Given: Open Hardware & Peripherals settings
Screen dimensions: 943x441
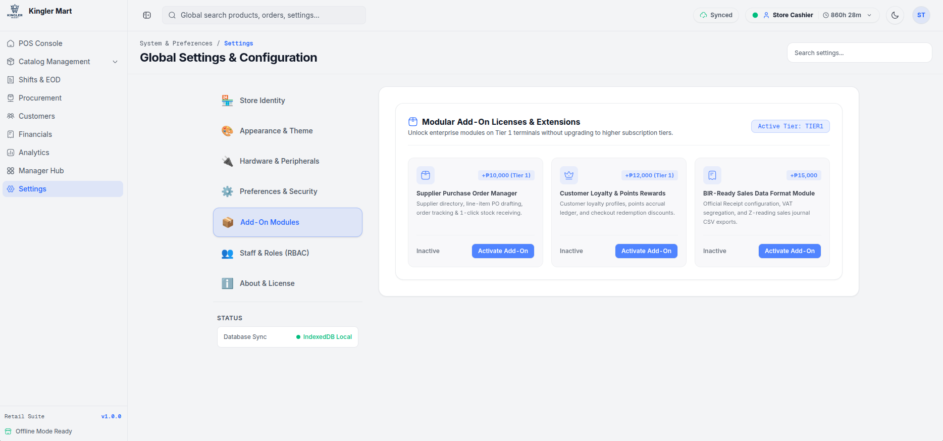Looking at the screenshot, I should point(288,161).
